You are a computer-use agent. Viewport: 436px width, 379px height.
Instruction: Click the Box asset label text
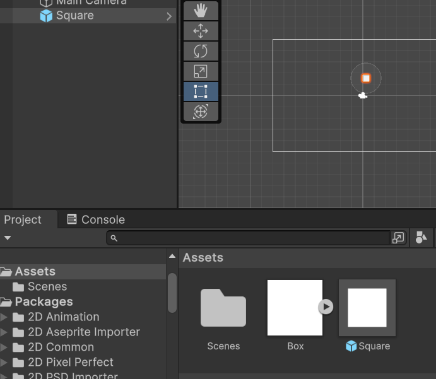tap(295, 346)
